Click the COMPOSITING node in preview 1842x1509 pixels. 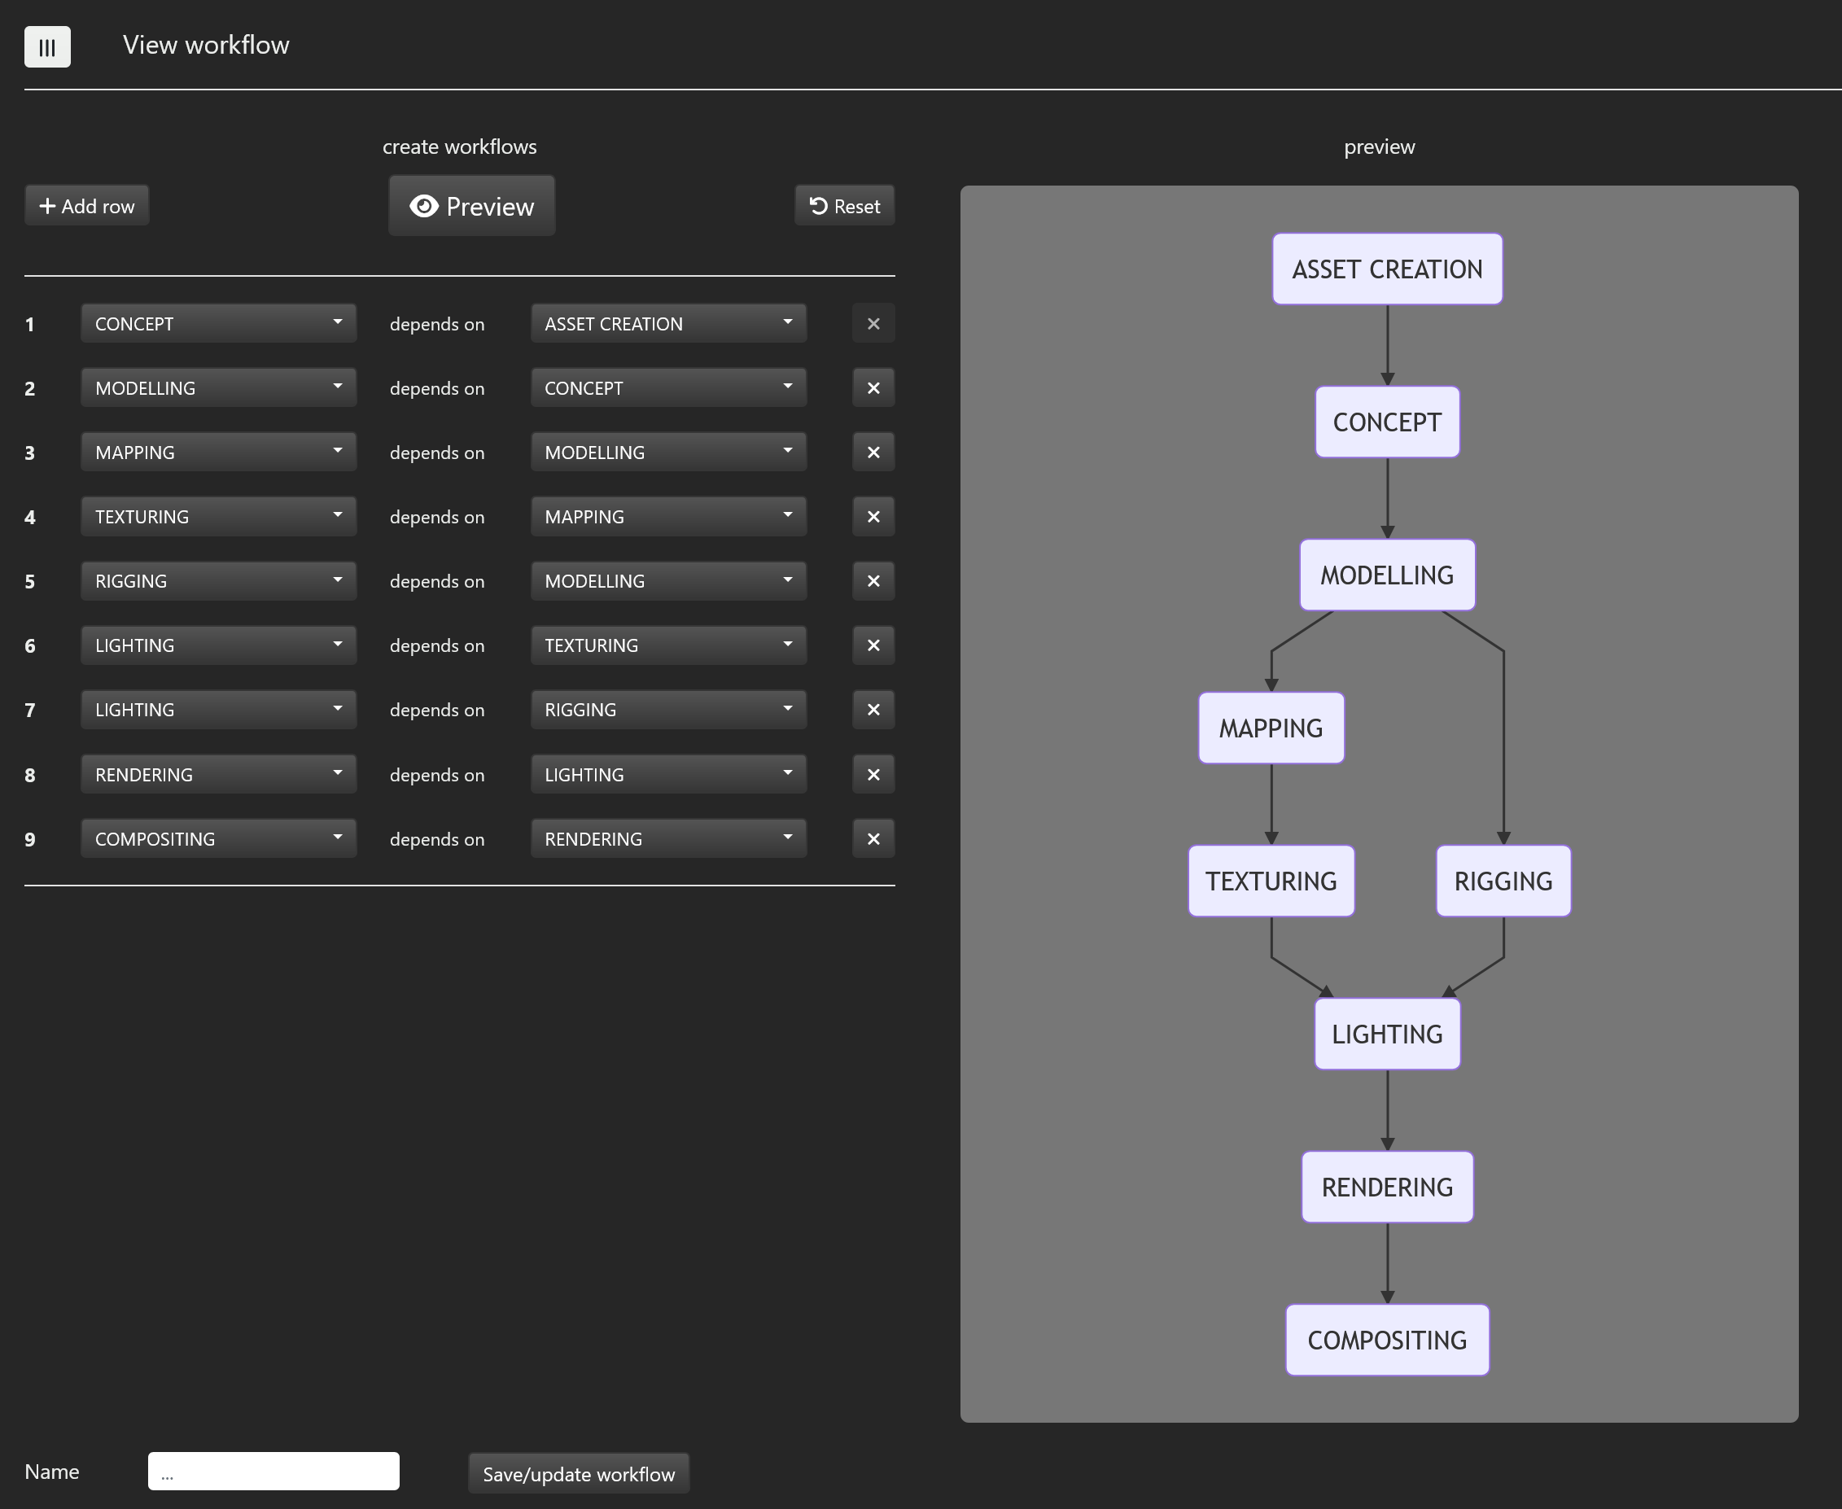[x=1386, y=1341]
